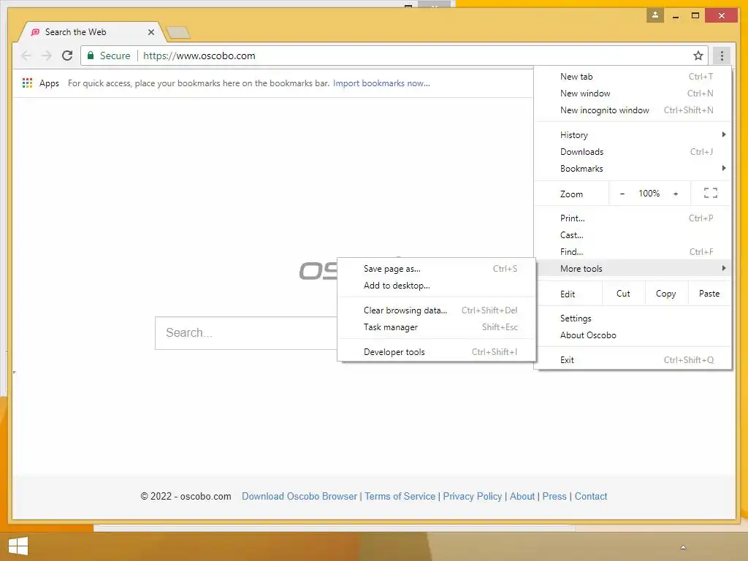Click the Cut button in Edit row
The image size is (748, 561).
point(623,294)
